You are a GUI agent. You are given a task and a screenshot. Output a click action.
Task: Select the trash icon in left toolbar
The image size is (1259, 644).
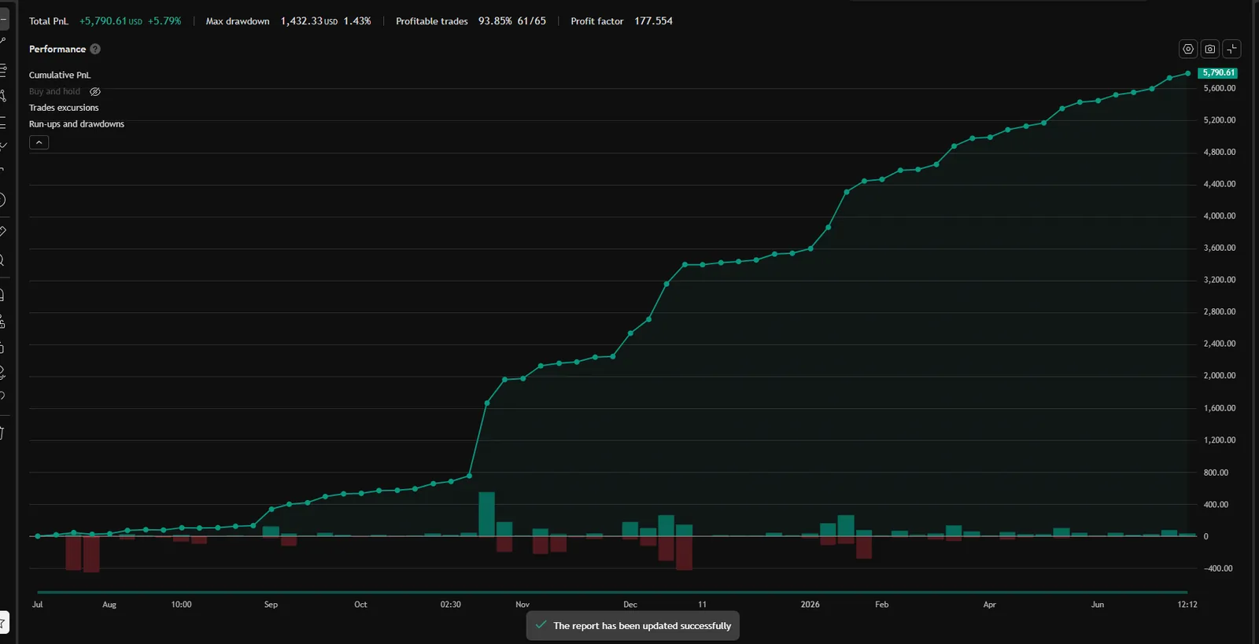pyautogui.click(x=2, y=433)
